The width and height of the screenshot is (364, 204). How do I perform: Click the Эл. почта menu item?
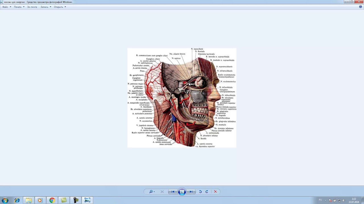[32, 7]
